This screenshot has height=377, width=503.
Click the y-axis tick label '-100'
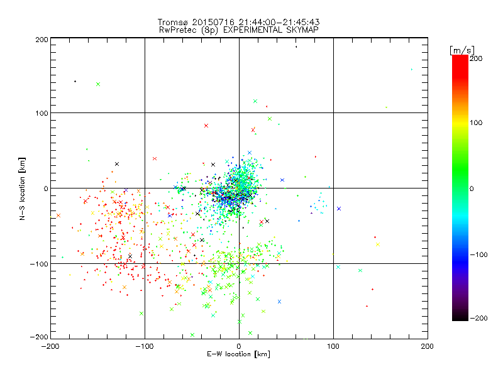pyautogui.click(x=39, y=264)
